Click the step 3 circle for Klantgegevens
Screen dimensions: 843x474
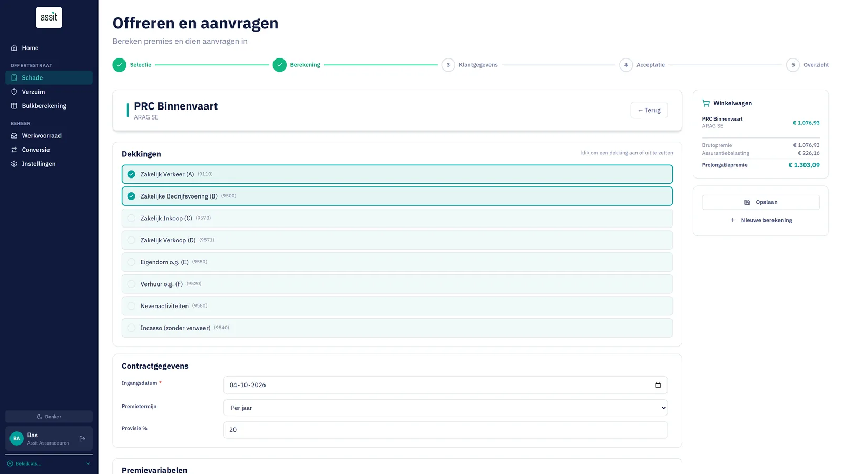pos(448,65)
